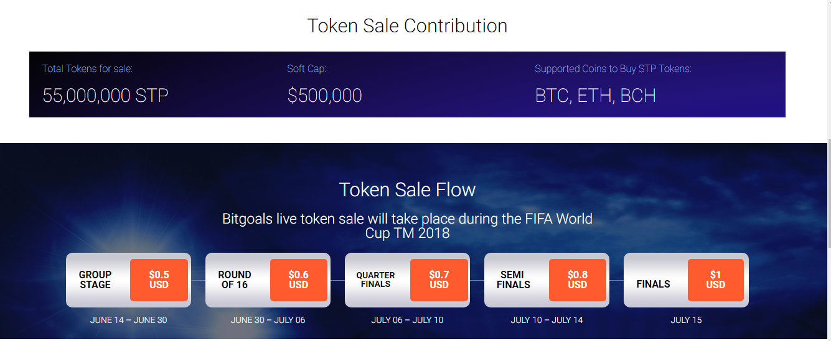The image size is (831, 341).
Task: Click the Token Sale Contribution heading
Action: (407, 25)
